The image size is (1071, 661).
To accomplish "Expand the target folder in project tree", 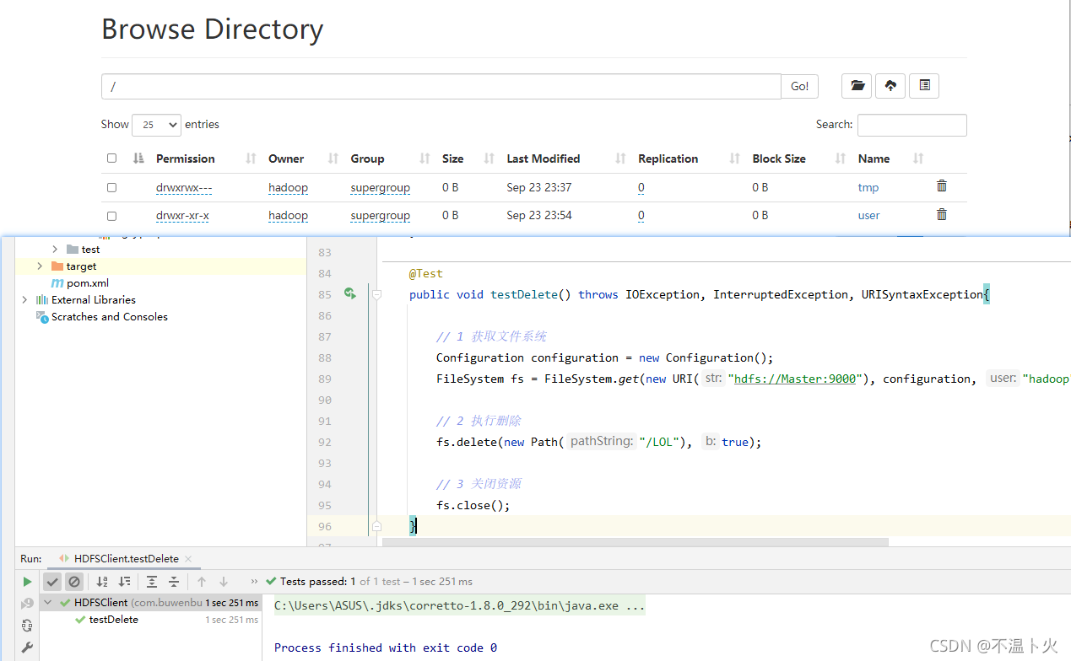I will (x=40, y=266).
